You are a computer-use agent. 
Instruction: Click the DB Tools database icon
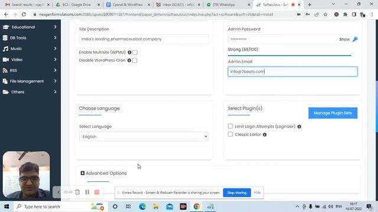(5, 38)
